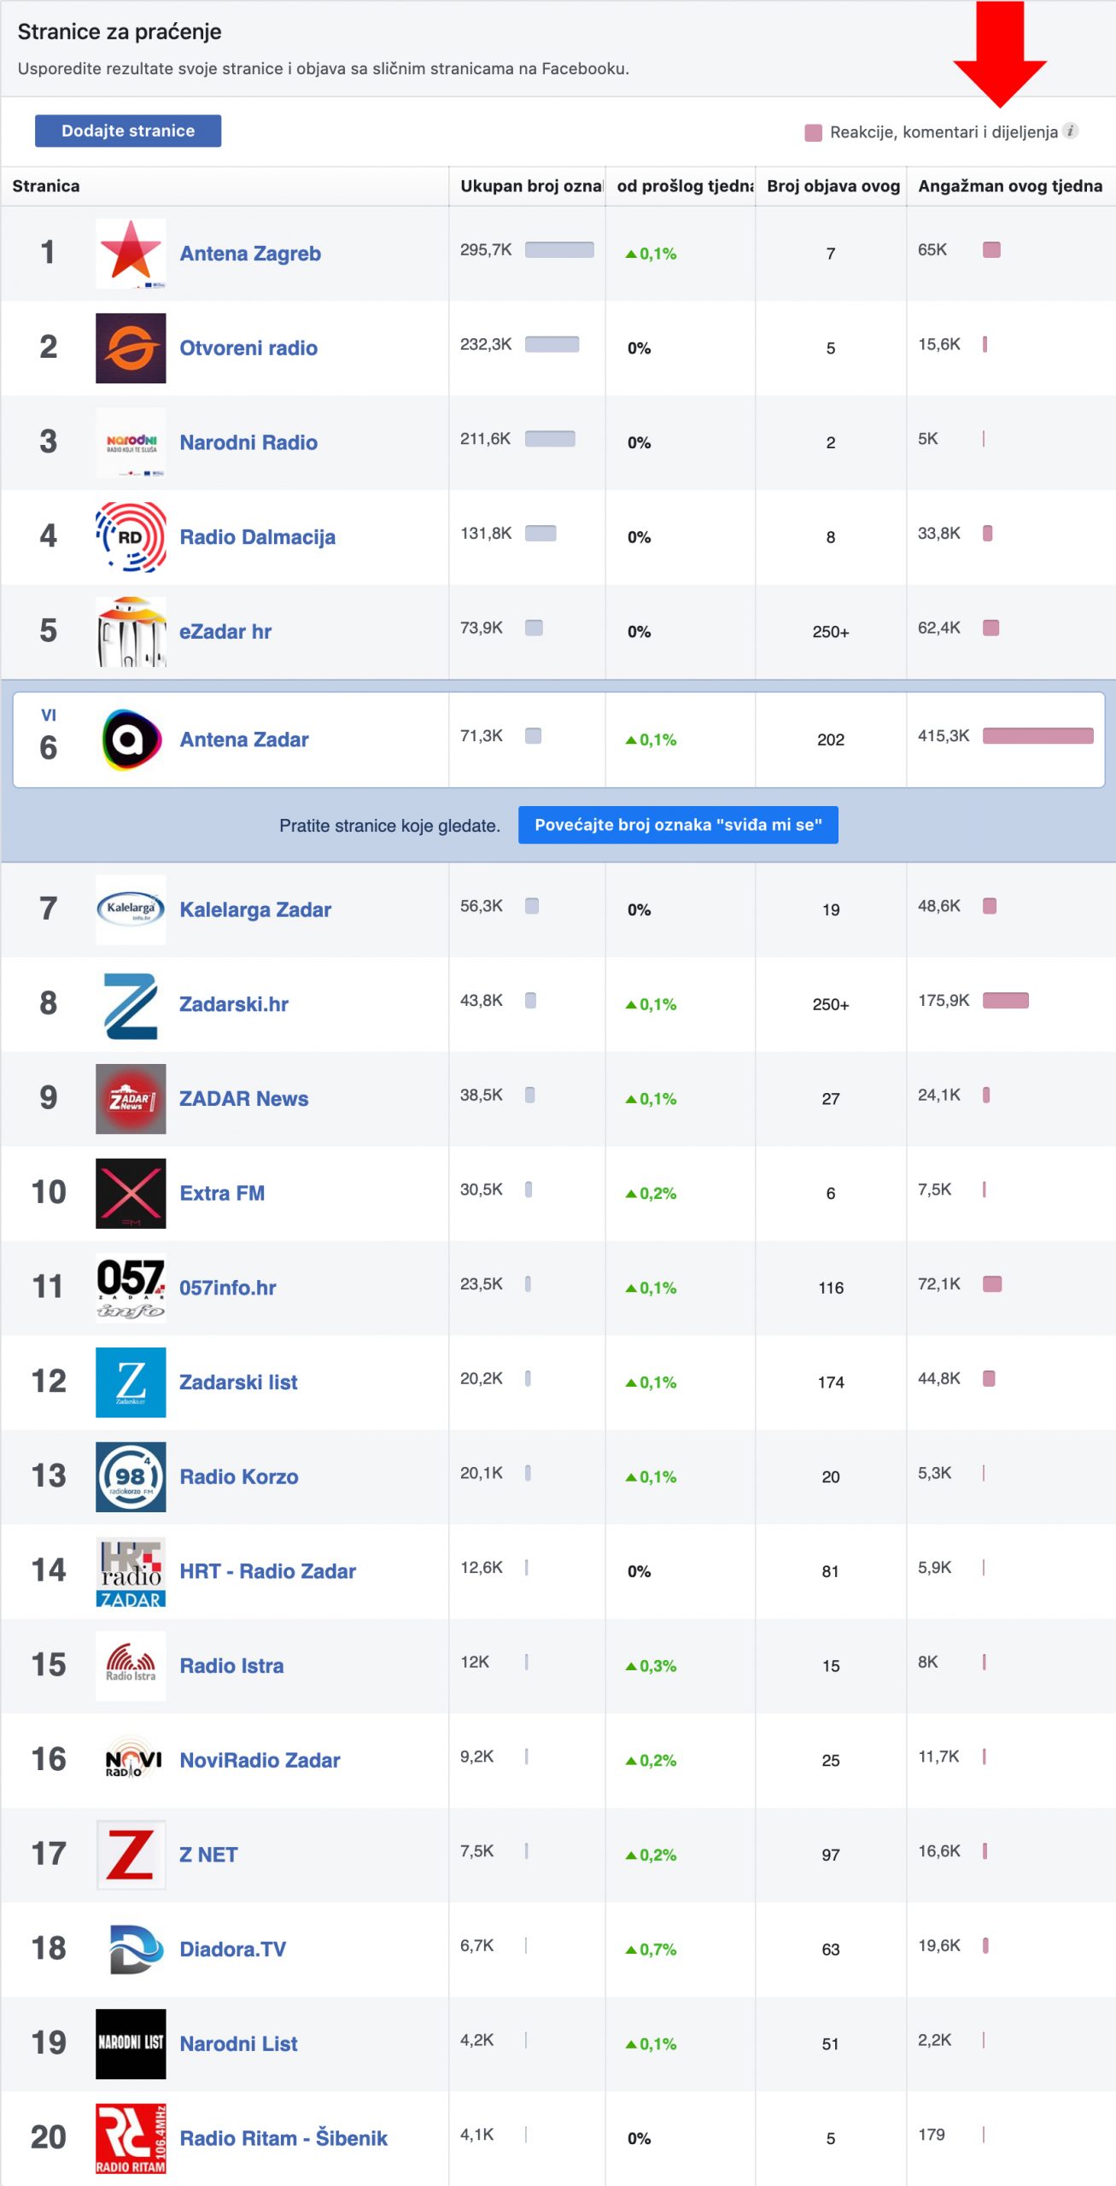Click Antena Zadar's pink engagement bar
The image size is (1116, 2186).
pos(1037,736)
